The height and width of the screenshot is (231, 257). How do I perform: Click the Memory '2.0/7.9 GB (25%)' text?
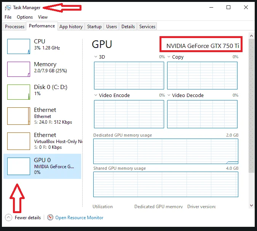pos(51,71)
